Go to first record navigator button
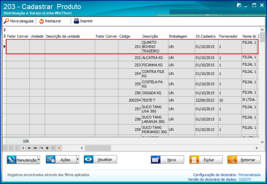 coord(5,148)
